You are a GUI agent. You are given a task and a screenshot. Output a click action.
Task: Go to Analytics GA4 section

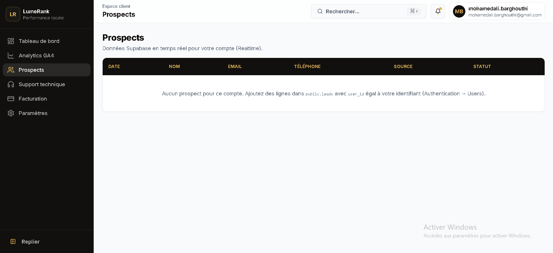47,56
